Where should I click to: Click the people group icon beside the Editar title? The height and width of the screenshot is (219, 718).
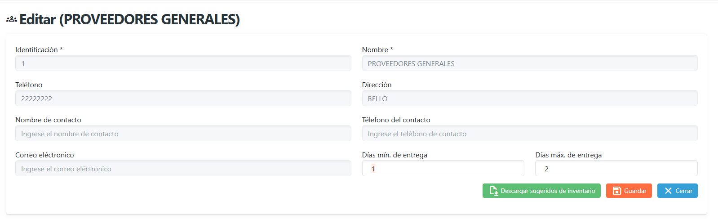12,19
